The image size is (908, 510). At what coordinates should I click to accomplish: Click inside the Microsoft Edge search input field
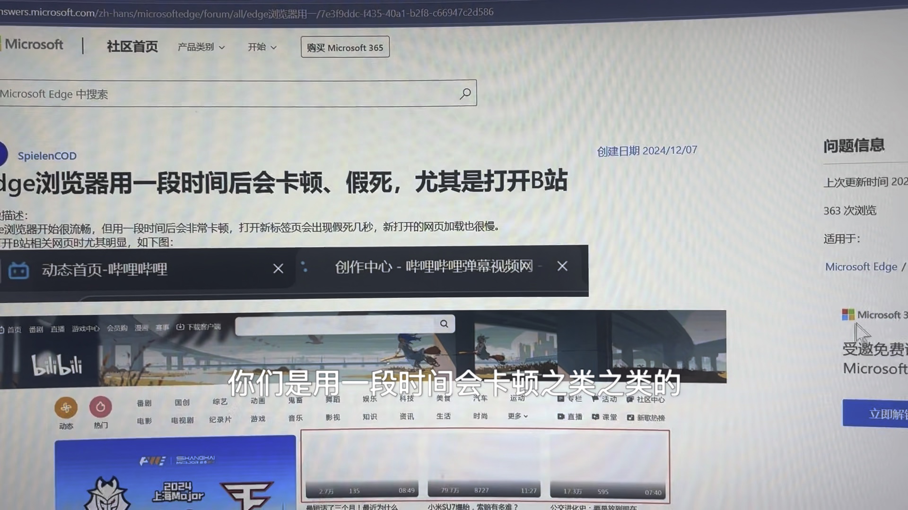coord(189,93)
